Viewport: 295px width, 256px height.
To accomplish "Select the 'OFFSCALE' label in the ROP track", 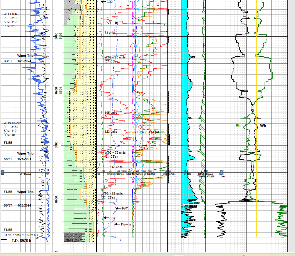I will pos(25,174).
